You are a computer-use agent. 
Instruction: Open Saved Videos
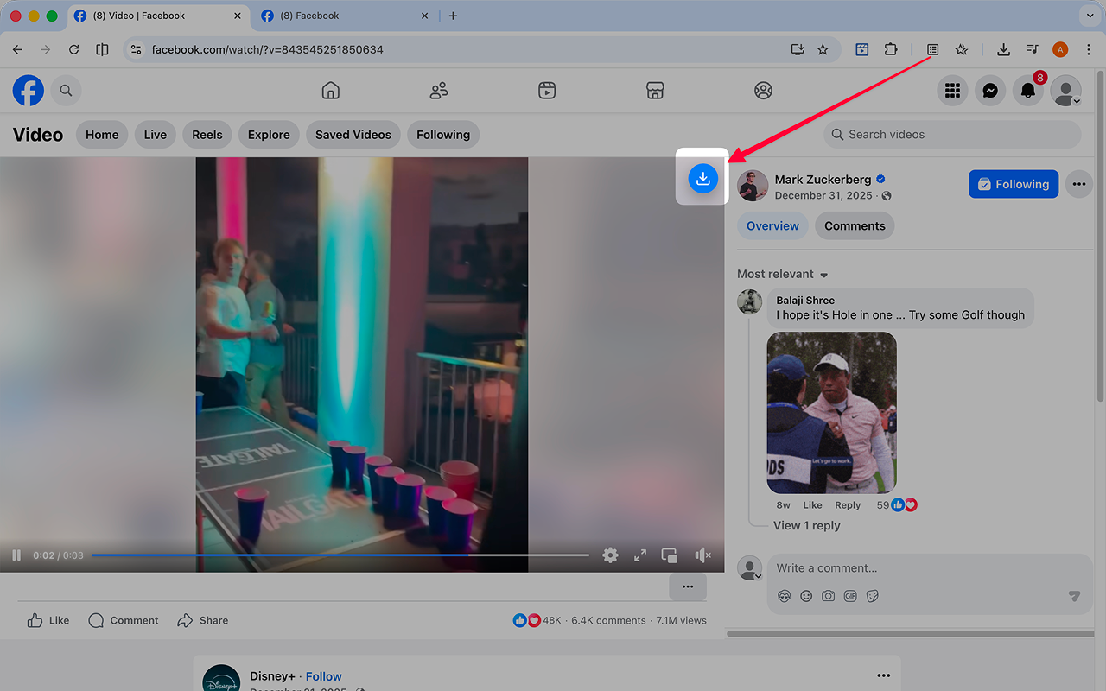click(353, 135)
